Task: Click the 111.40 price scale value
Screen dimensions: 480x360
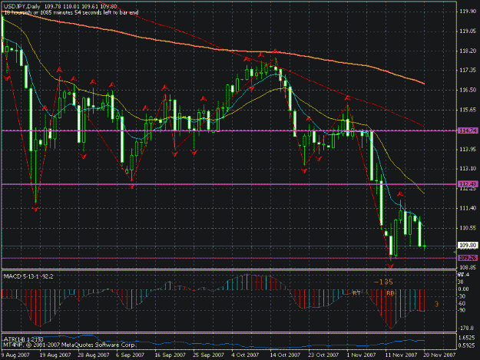Action: [x=468, y=208]
